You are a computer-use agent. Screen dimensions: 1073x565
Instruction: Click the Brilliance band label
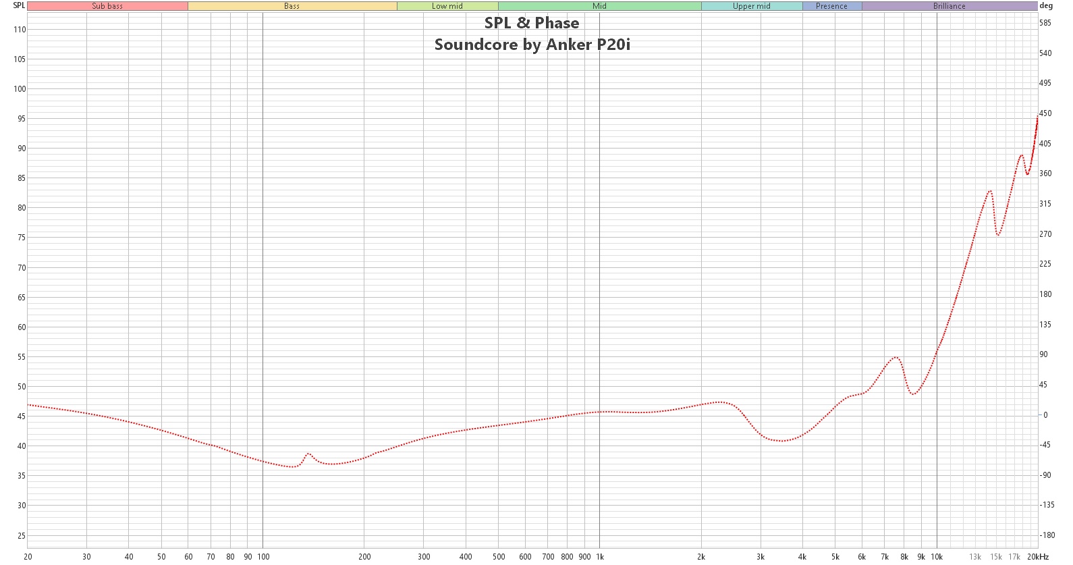point(950,6)
